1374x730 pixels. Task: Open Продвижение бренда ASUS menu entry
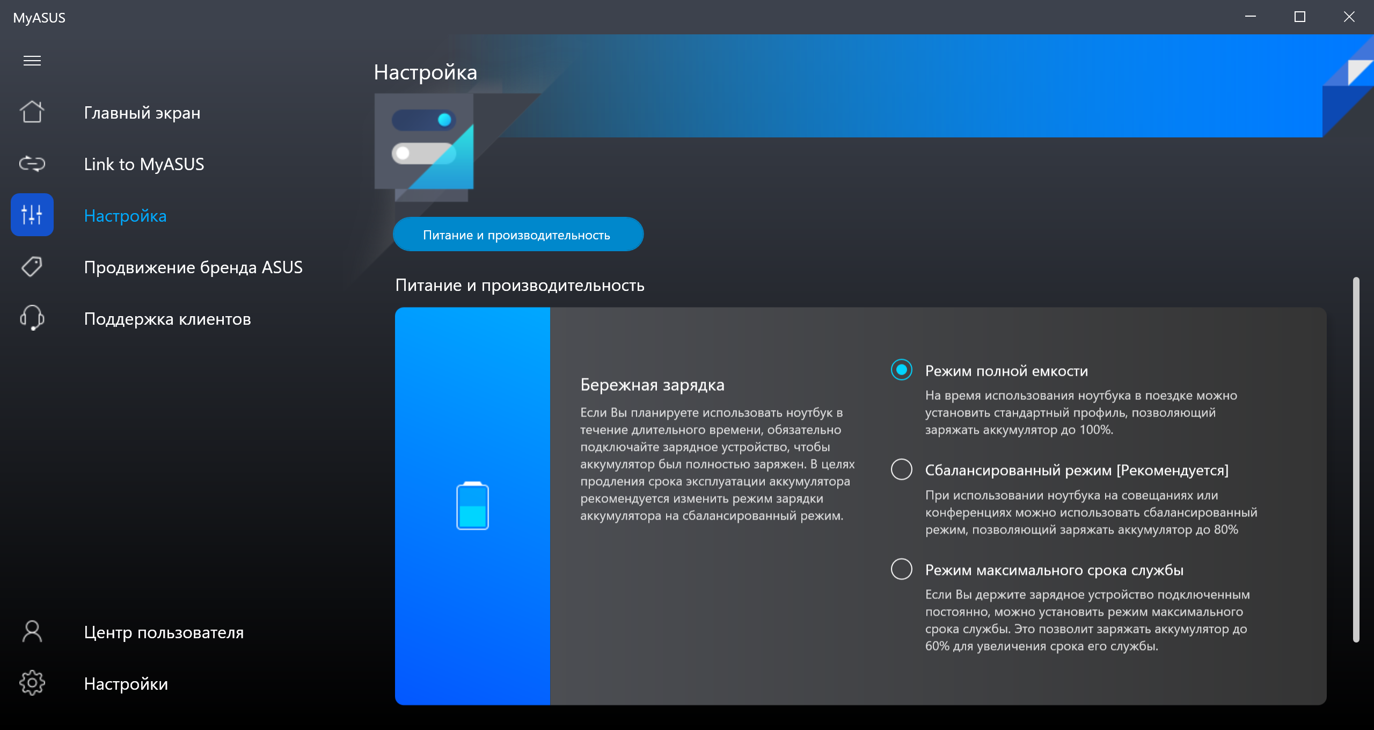pyautogui.click(x=193, y=267)
